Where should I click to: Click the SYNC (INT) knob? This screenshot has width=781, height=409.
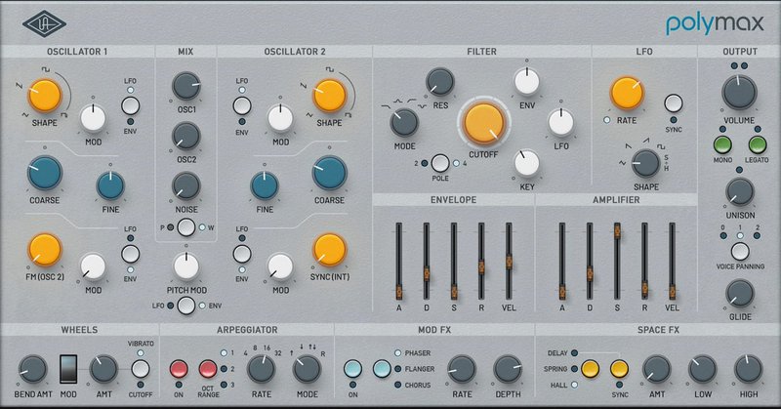[x=329, y=250]
